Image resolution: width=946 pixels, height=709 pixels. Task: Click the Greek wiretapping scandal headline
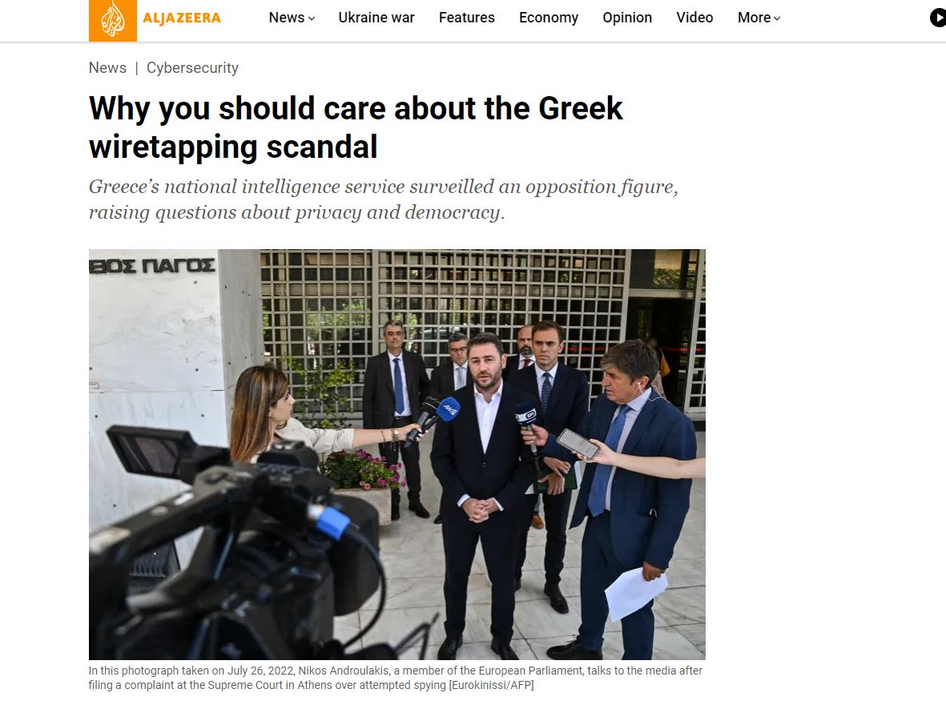(356, 127)
